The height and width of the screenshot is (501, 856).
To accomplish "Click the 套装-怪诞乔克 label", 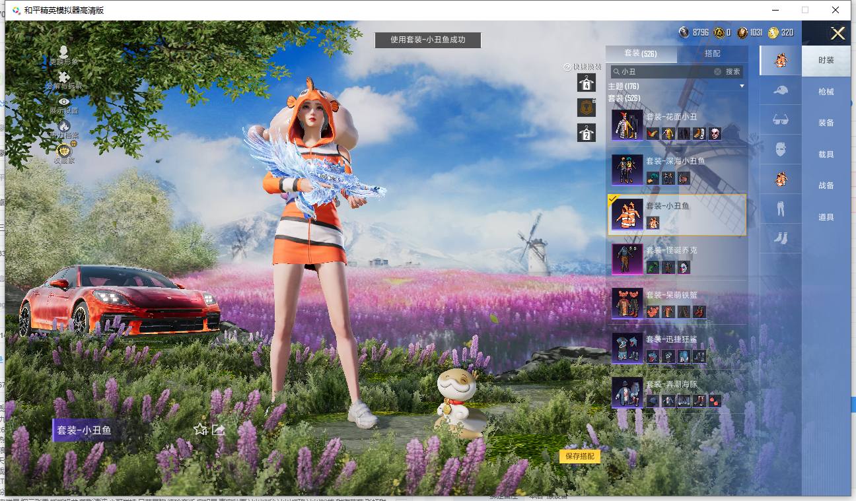I will tap(671, 250).
